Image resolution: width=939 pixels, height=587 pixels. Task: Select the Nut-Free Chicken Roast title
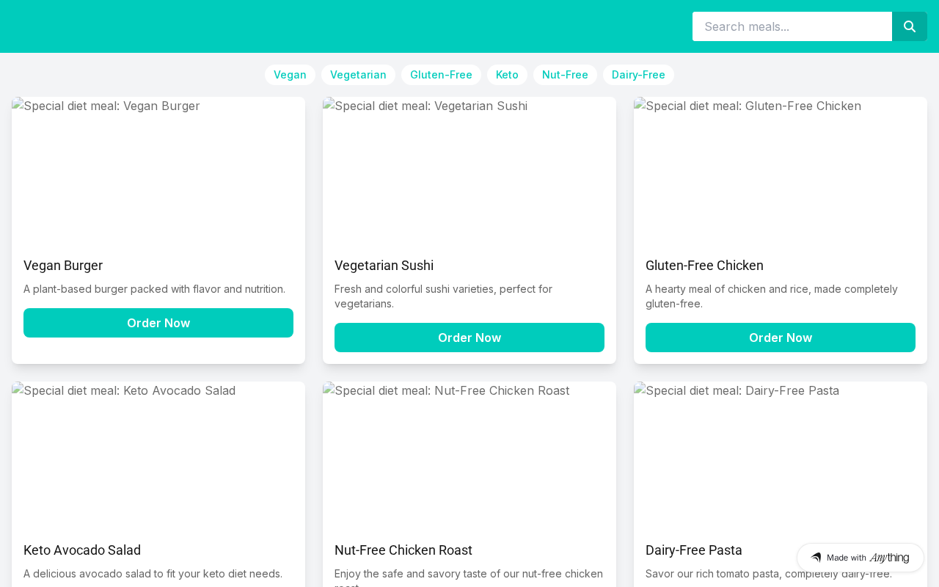403,550
